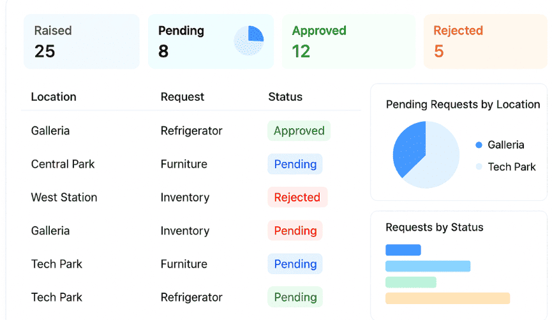Click the Approved badge for Galleria Refrigerator
This screenshot has width=552, height=320.
tap(299, 131)
